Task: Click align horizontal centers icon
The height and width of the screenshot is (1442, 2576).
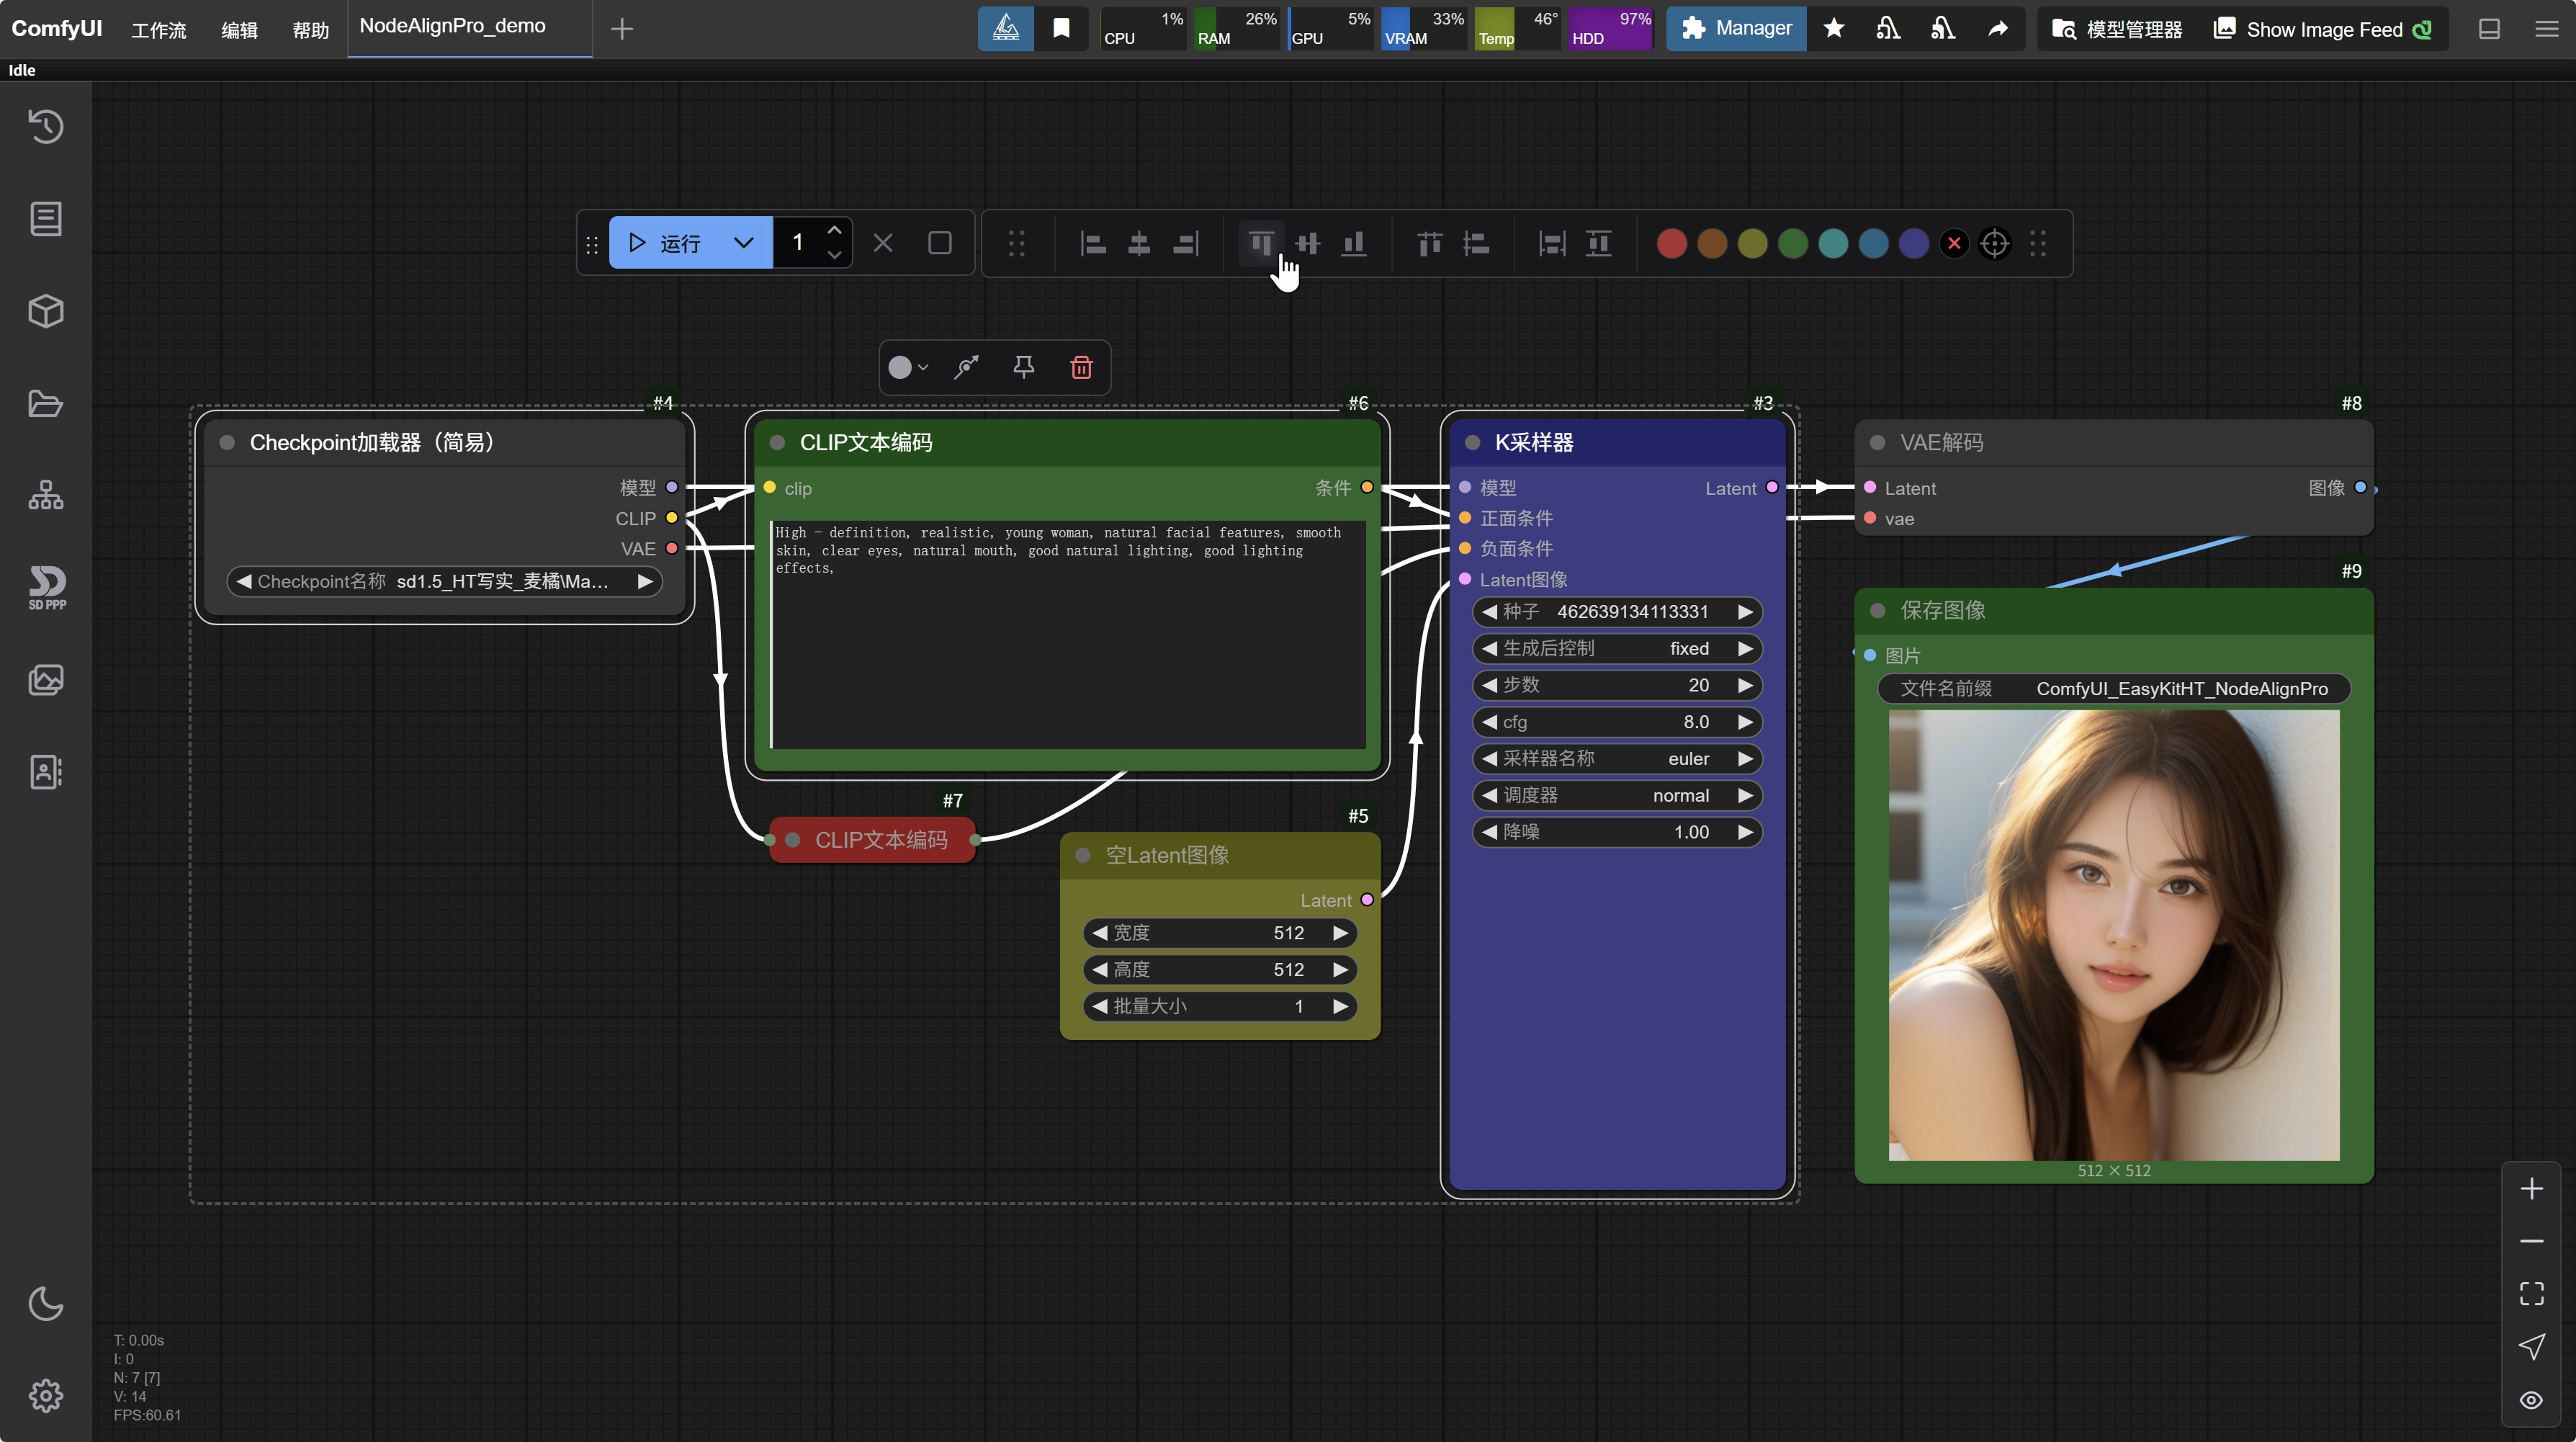Action: click(x=1139, y=243)
